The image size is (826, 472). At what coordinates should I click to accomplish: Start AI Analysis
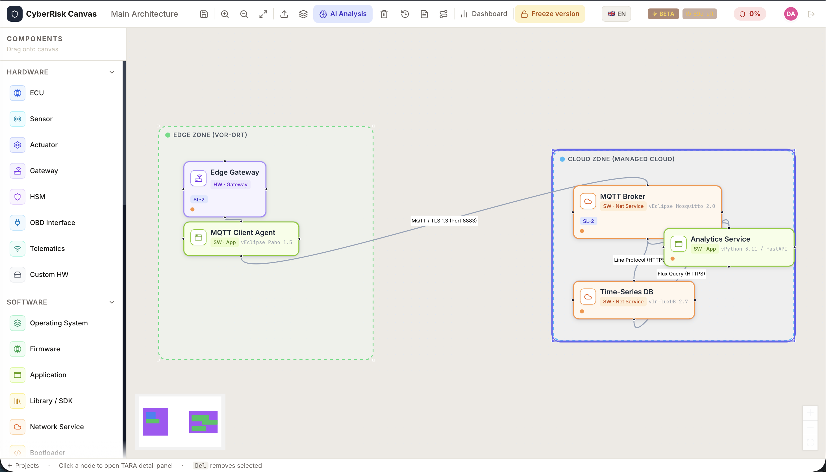343,14
